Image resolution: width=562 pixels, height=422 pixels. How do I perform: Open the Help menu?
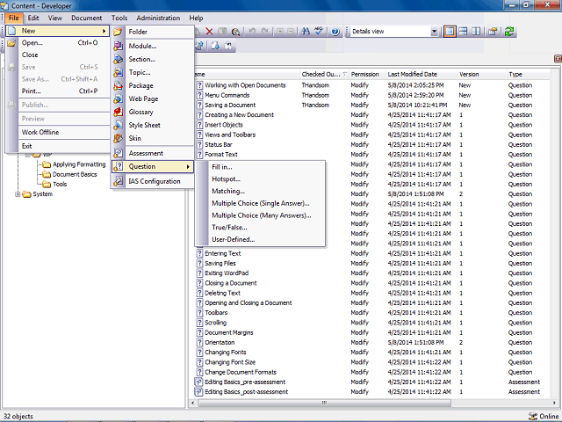coord(196,18)
